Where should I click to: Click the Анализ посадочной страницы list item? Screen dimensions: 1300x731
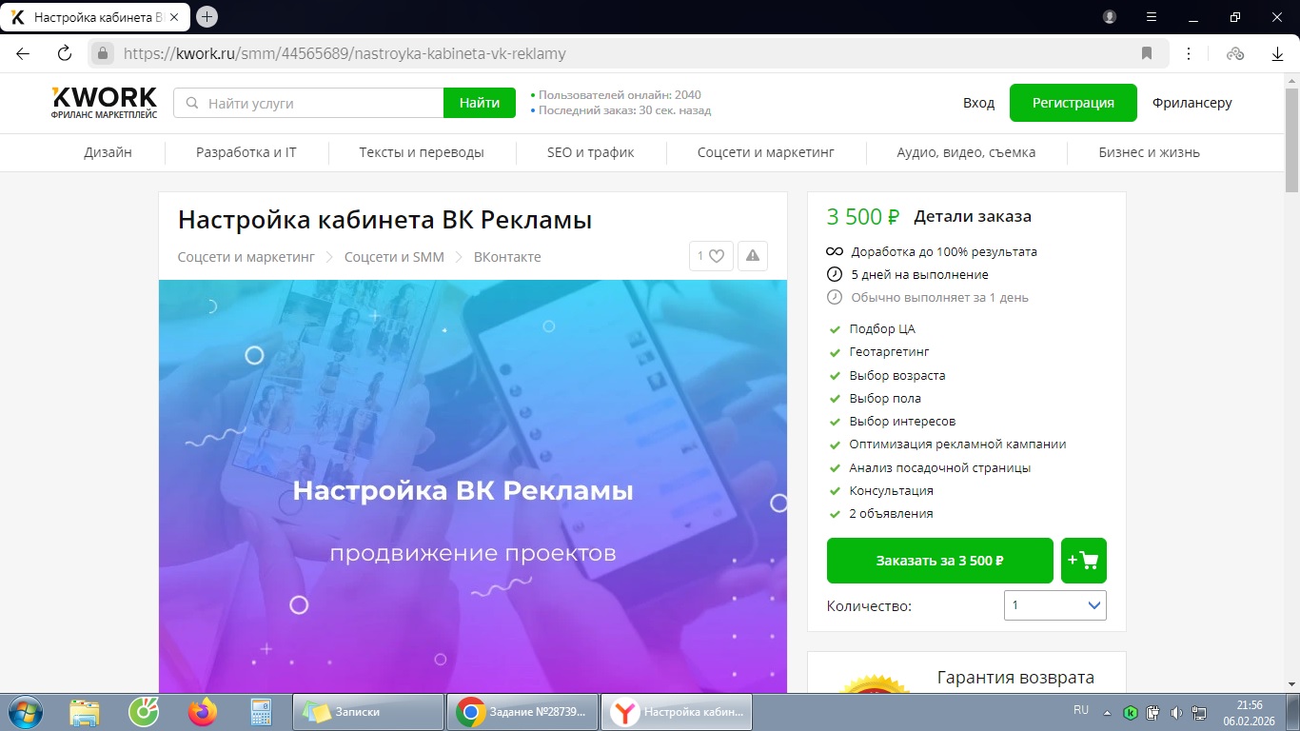pos(940,468)
